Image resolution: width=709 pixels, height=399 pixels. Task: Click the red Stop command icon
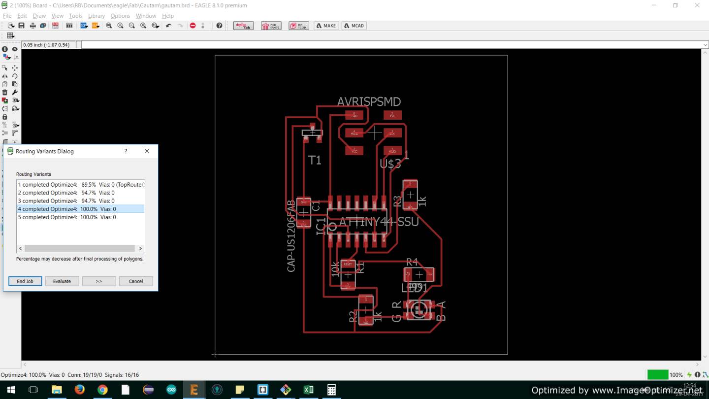click(193, 26)
